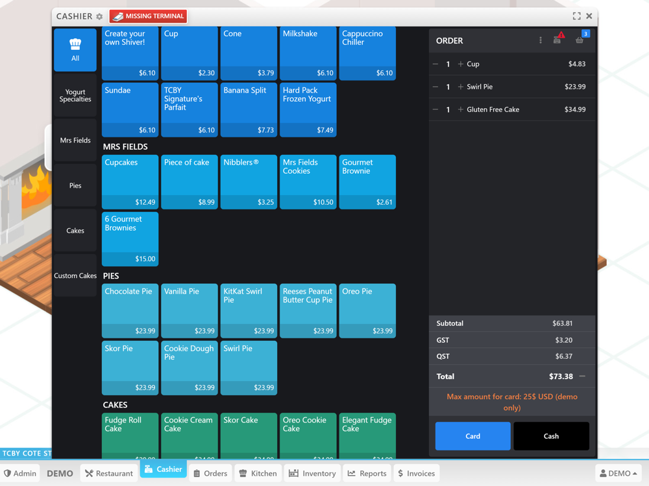Open cashier settings gear icon
The image size is (649, 486).
pyautogui.click(x=99, y=17)
